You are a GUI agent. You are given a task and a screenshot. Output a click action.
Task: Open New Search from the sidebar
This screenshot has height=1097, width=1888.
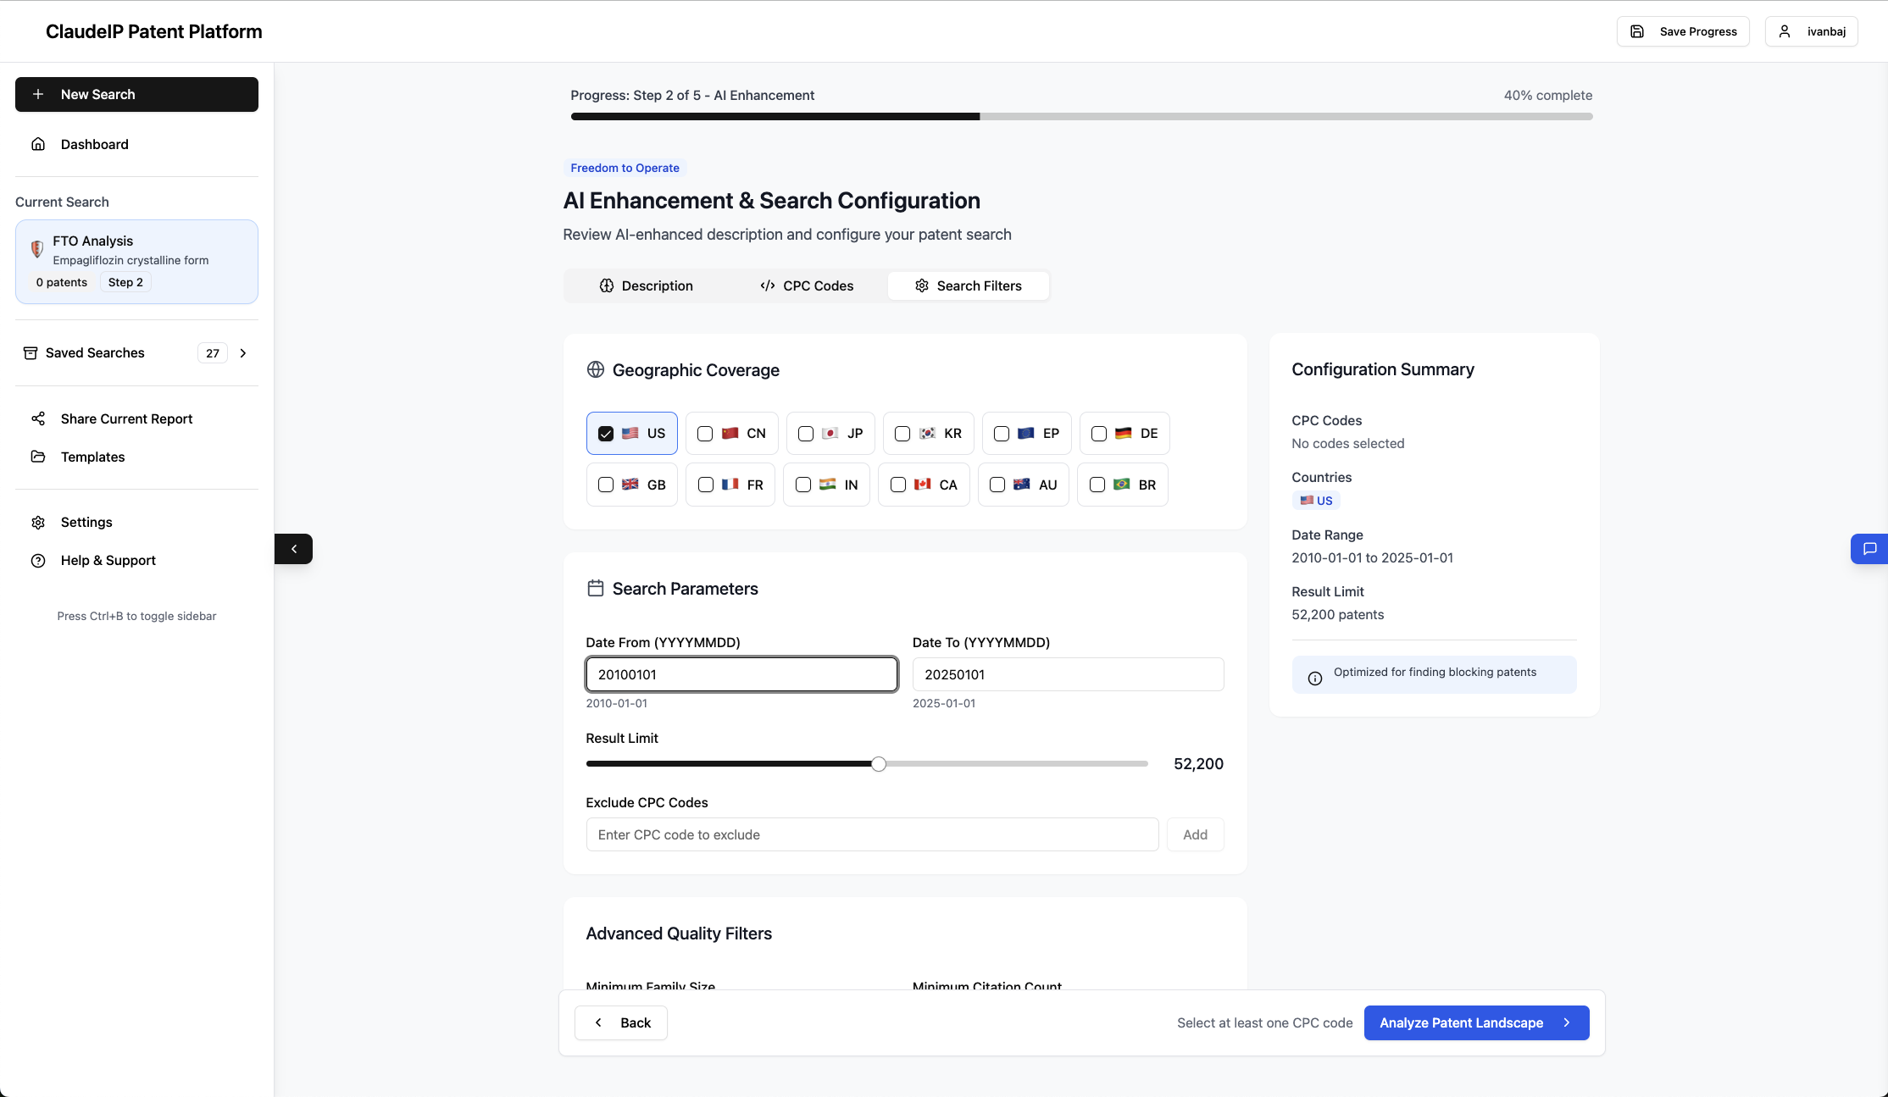[136, 94]
